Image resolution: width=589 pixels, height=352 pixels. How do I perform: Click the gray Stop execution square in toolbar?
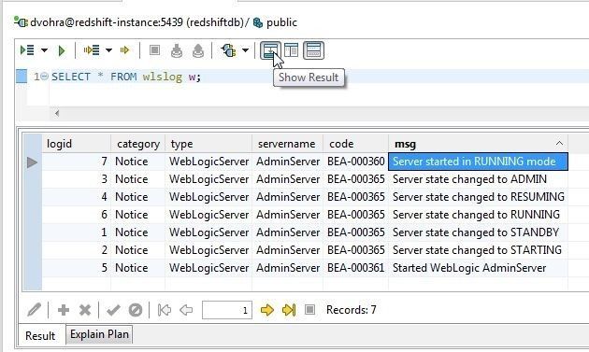[x=154, y=49]
